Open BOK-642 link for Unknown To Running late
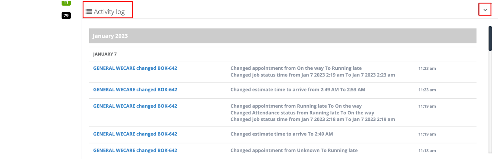 click(x=135, y=150)
